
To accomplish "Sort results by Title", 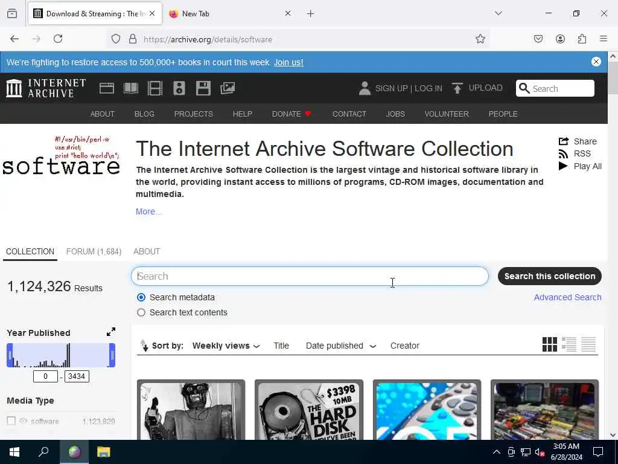I will [x=281, y=346].
